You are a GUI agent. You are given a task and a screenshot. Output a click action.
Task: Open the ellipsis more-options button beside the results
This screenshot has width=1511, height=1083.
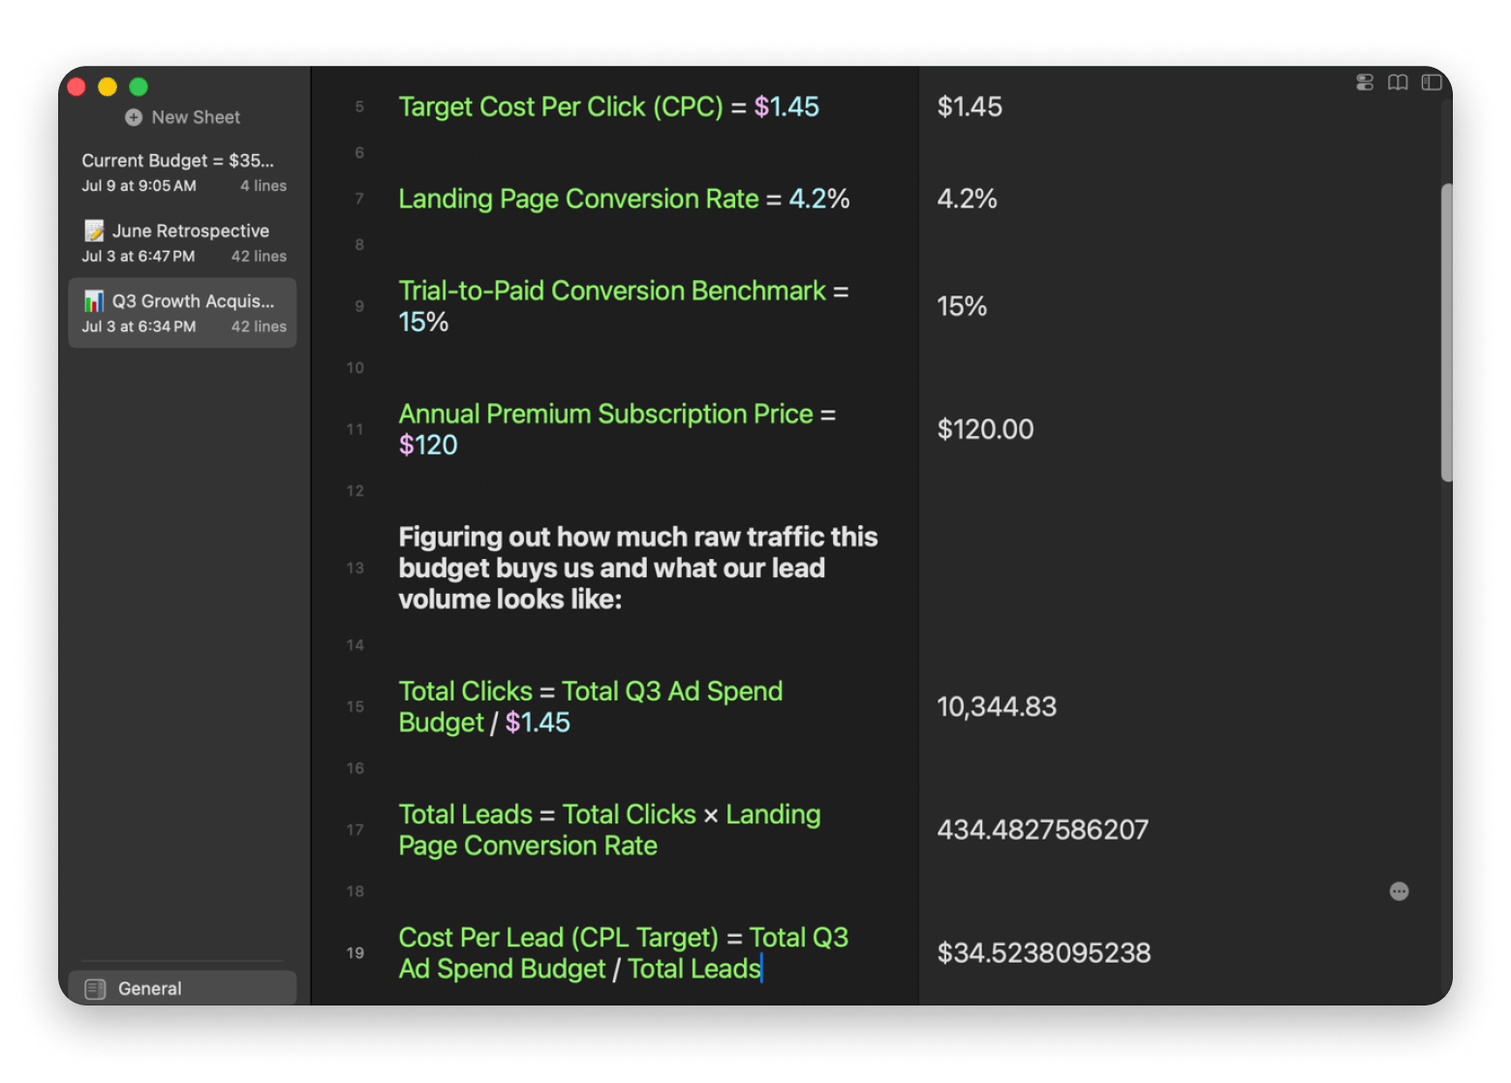tap(1399, 891)
